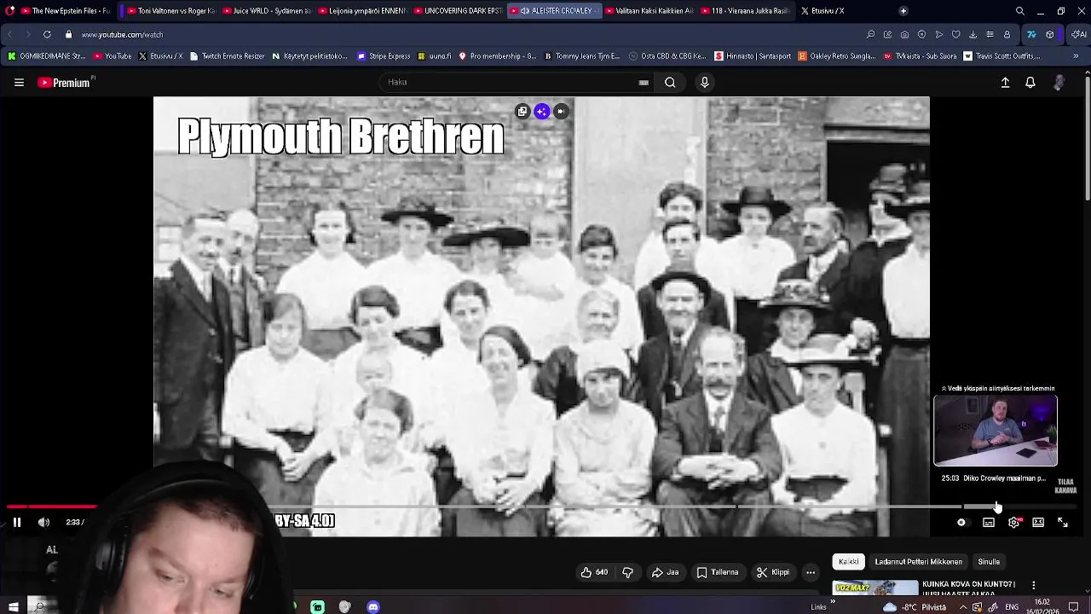Open YouTube notifications bell
The height and width of the screenshot is (614, 1091).
pyautogui.click(x=1030, y=82)
